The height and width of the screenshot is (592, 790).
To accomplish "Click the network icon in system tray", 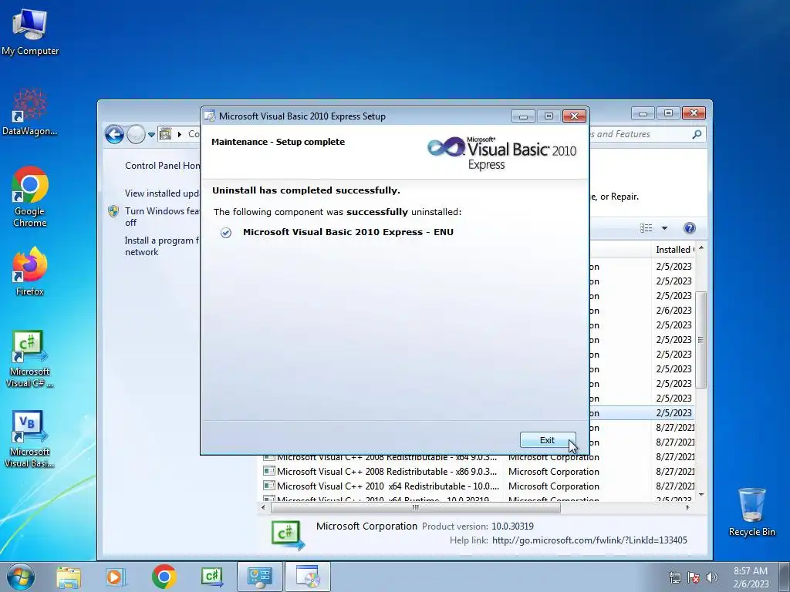I will (x=674, y=577).
